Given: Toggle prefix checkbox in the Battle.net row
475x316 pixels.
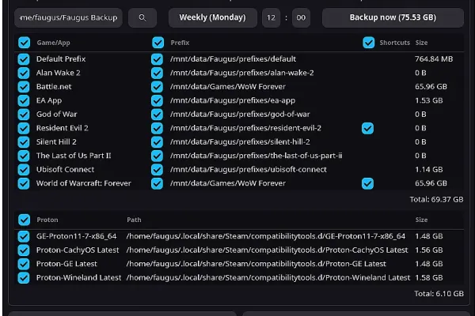Looking at the screenshot, I should pyautogui.click(x=157, y=87).
